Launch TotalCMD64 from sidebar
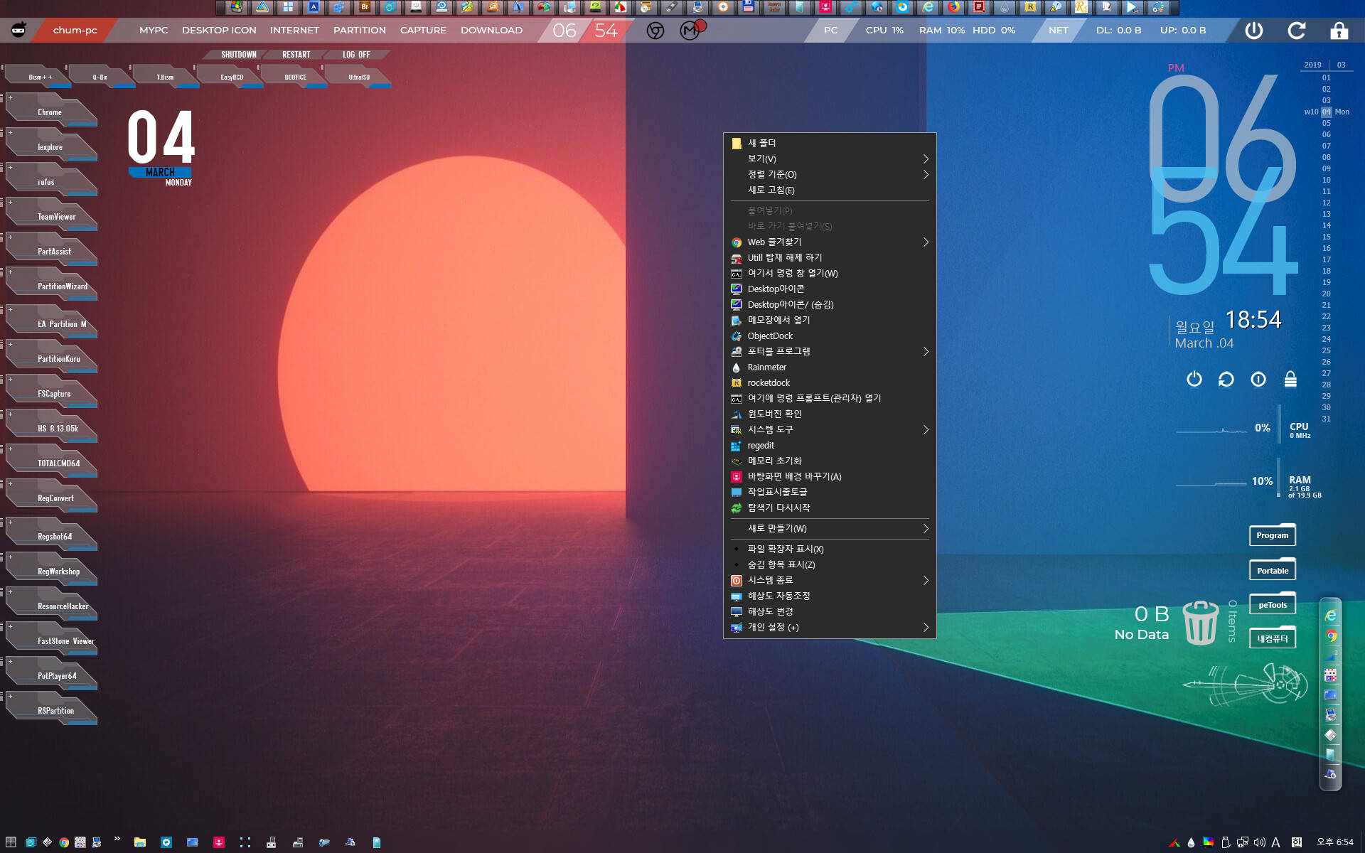The width and height of the screenshot is (1365, 853). click(59, 463)
